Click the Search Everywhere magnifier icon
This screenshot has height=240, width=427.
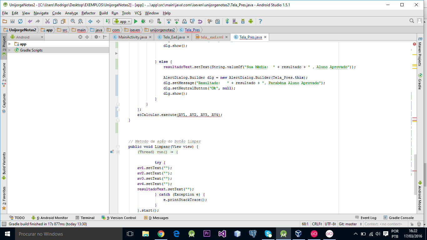pos(412,21)
